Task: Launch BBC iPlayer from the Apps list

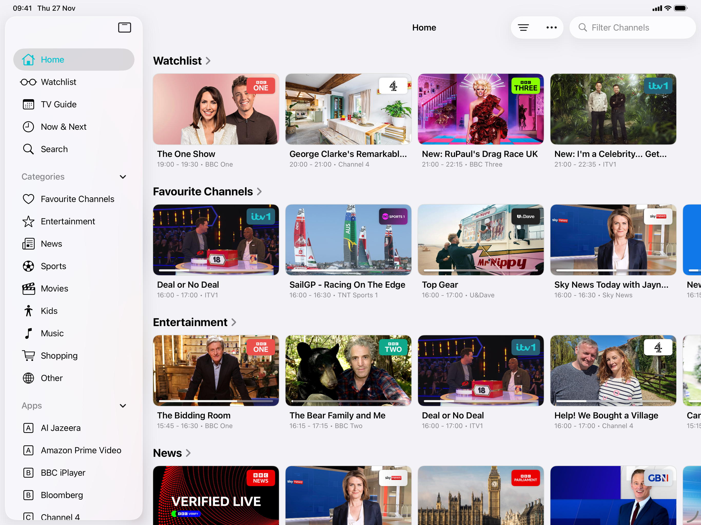Action: coord(63,473)
